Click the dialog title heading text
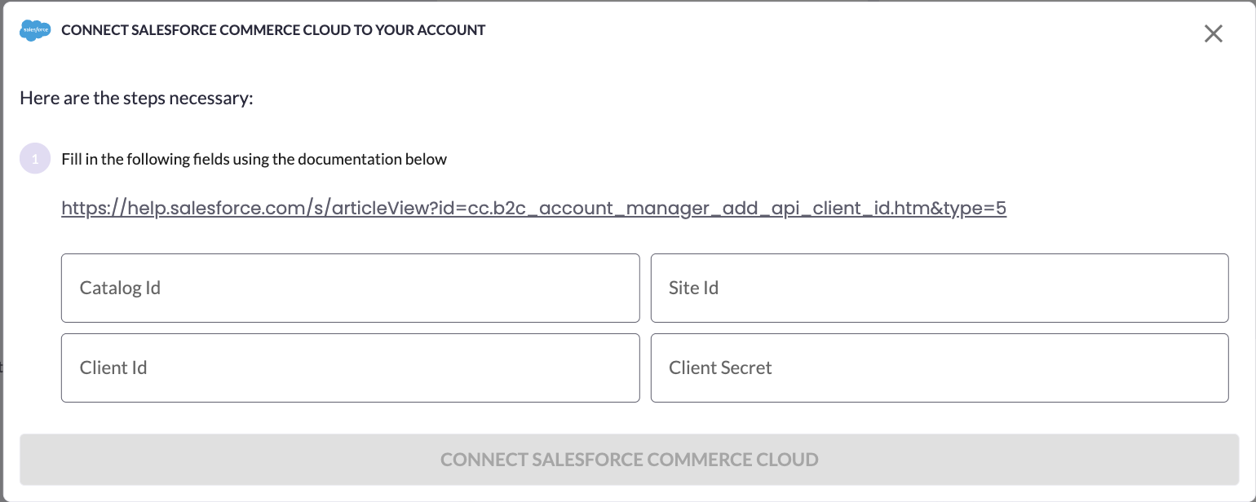 coord(273,30)
